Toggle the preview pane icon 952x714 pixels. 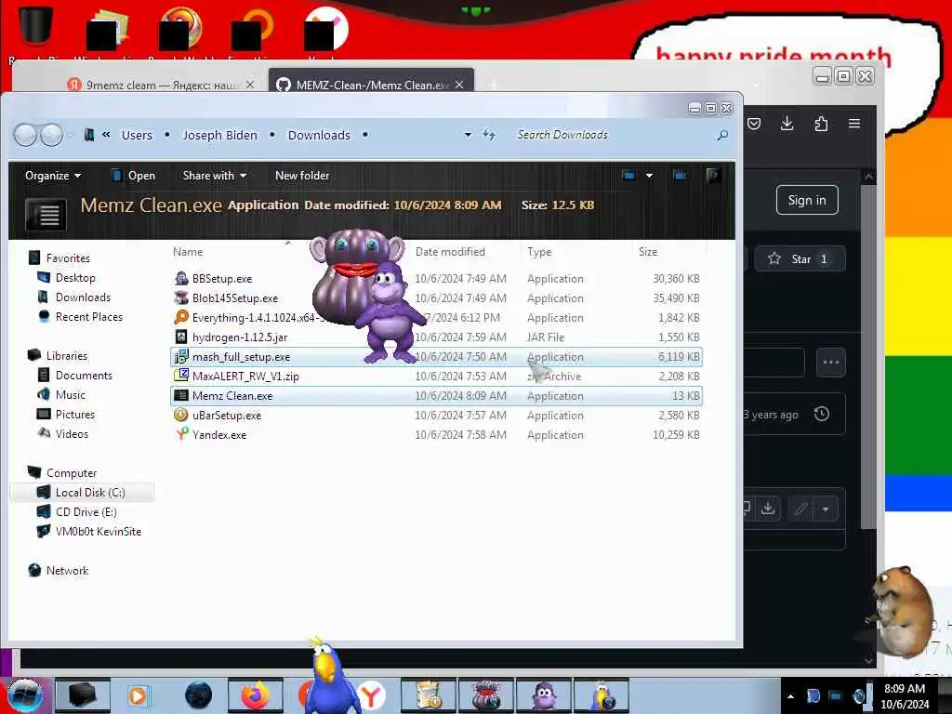tap(680, 176)
